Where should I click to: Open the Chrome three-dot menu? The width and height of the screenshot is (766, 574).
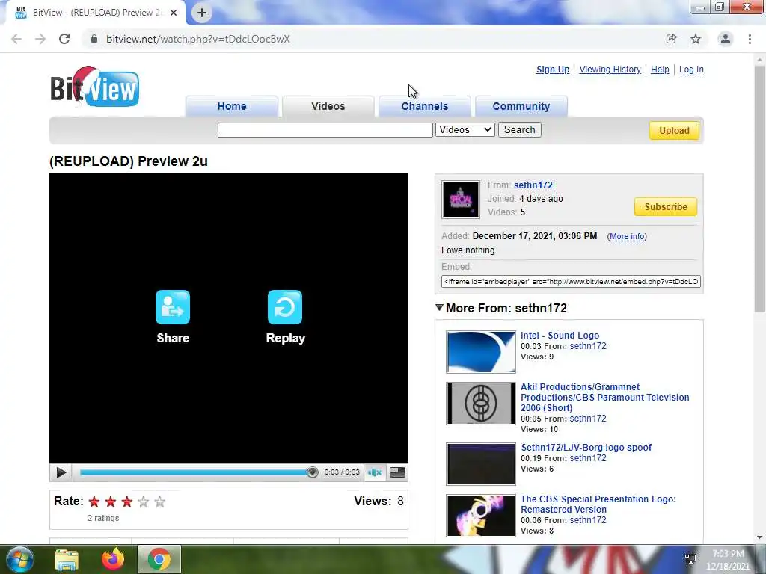(750, 39)
